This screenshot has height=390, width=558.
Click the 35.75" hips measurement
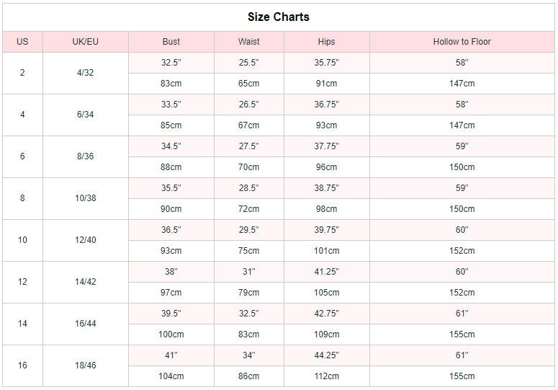tap(326, 63)
